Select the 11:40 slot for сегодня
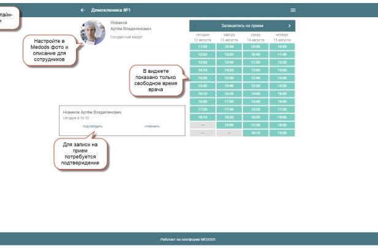The image size is (378, 248). click(202, 47)
